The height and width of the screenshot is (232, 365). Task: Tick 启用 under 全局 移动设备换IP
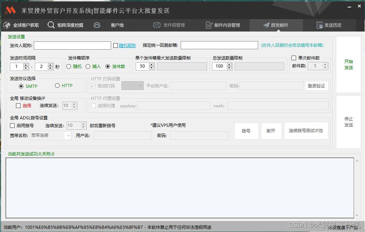click(x=18, y=106)
